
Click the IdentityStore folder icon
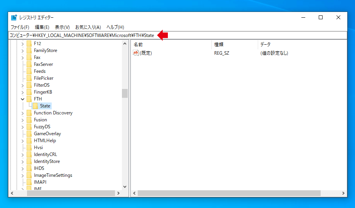coord(29,161)
